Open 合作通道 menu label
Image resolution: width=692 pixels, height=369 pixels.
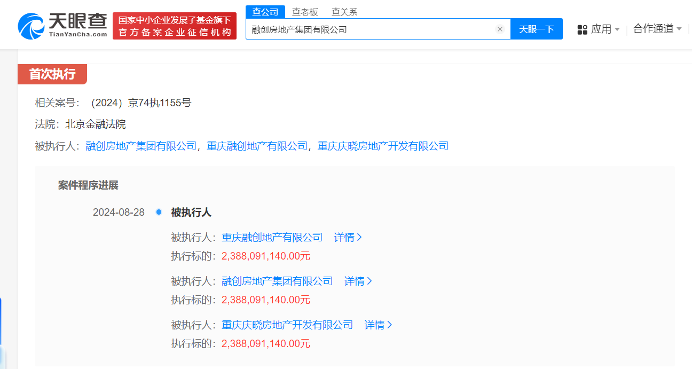click(x=653, y=29)
